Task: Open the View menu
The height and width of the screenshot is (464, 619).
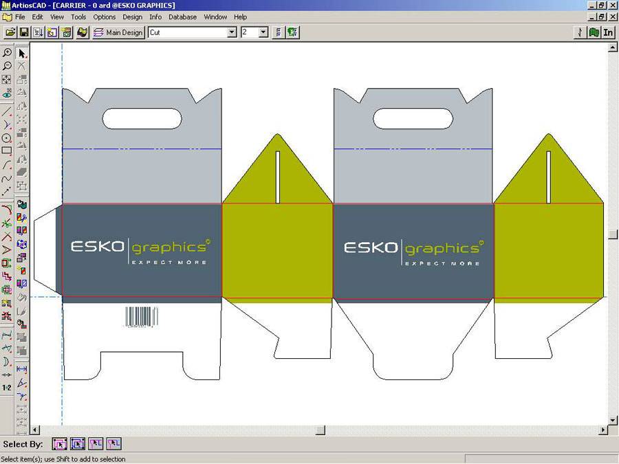Action: point(57,17)
